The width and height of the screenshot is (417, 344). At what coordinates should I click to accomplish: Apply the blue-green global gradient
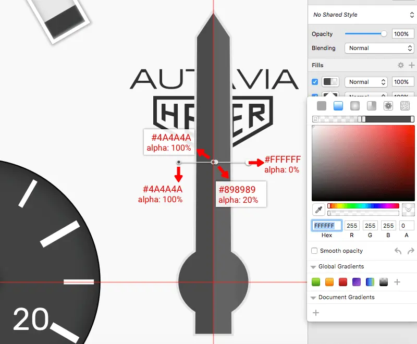click(370, 282)
